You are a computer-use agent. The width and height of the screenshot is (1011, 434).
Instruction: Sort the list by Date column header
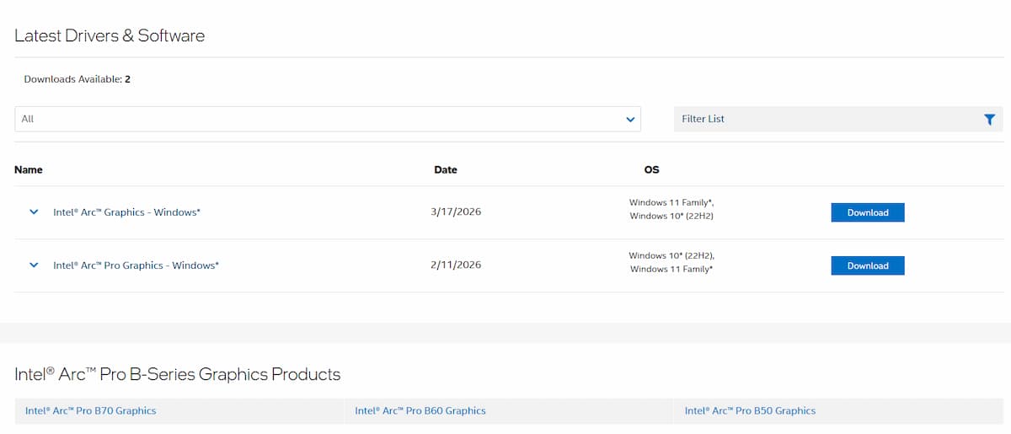pos(445,169)
